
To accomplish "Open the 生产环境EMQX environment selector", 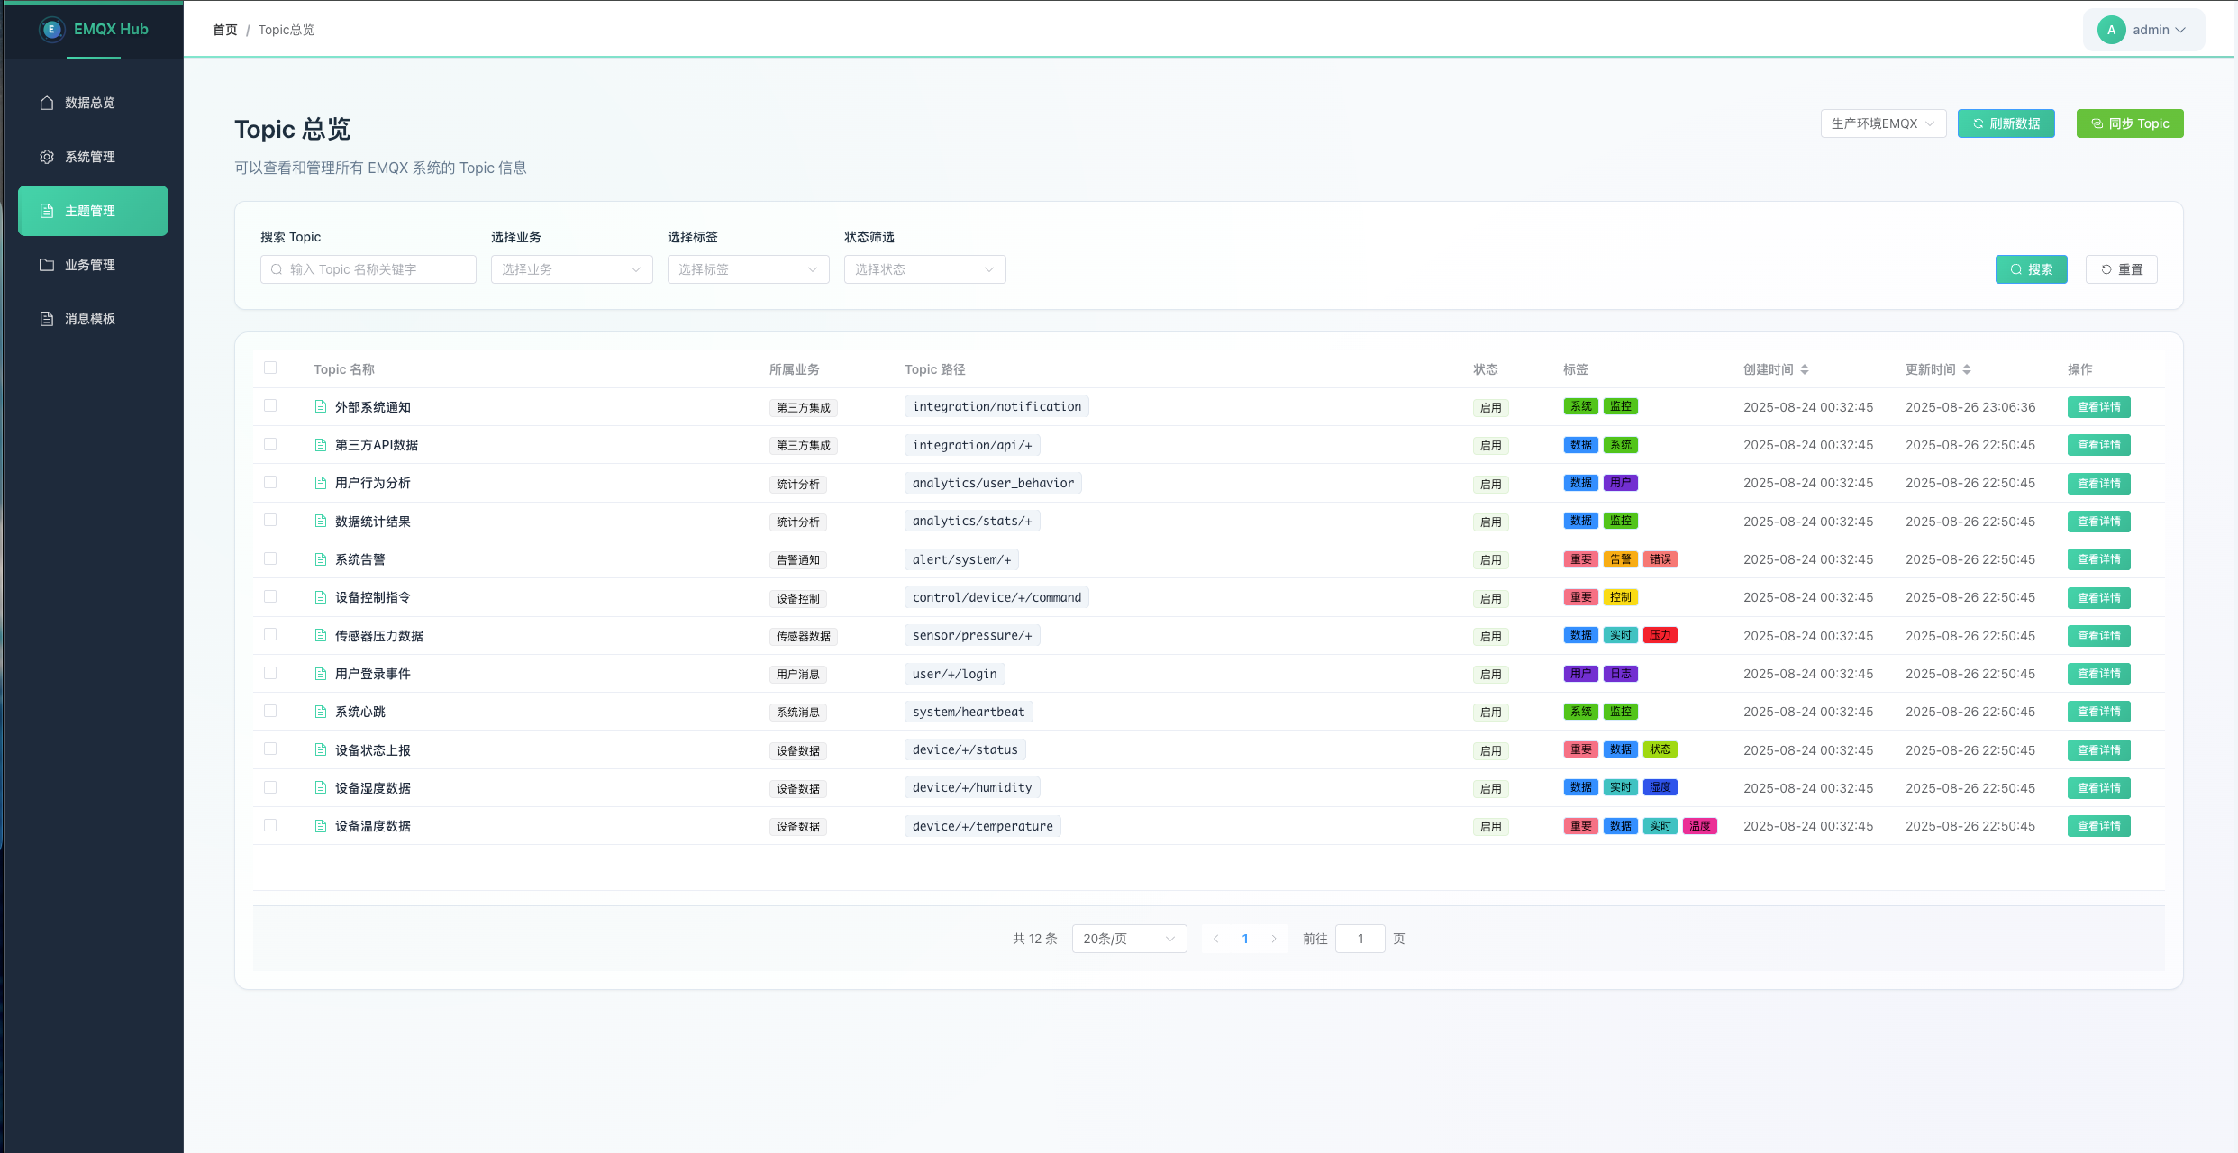I will (x=1882, y=123).
